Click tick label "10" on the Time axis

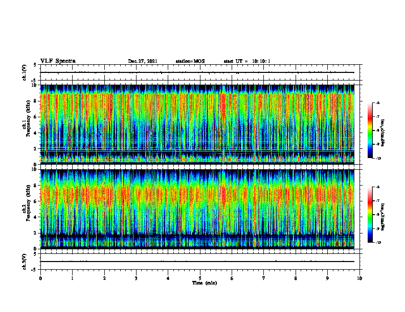pos(359,278)
